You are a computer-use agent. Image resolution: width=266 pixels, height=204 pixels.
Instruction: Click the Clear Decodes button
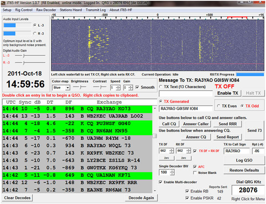(x=18, y=198)
